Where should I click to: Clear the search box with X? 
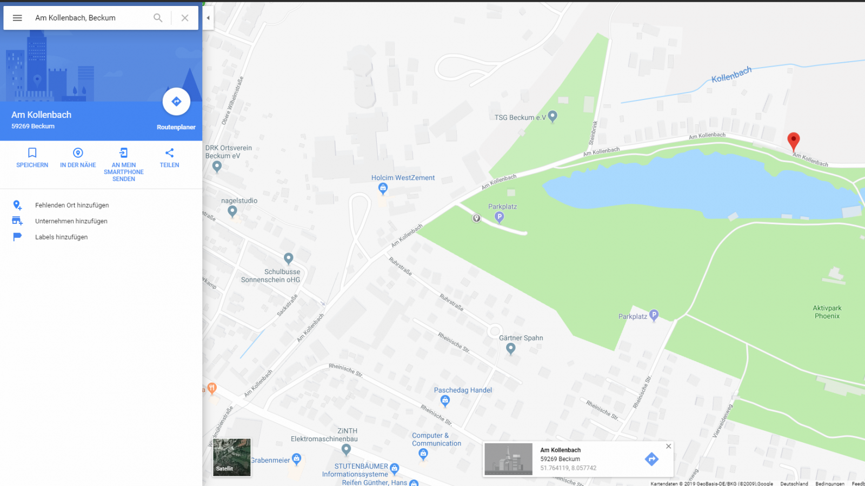[x=185, y=18]
